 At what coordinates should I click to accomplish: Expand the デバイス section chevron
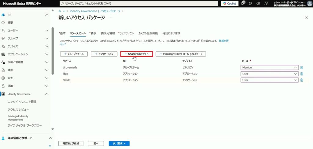pyautogui.click(x=47, y=46)
